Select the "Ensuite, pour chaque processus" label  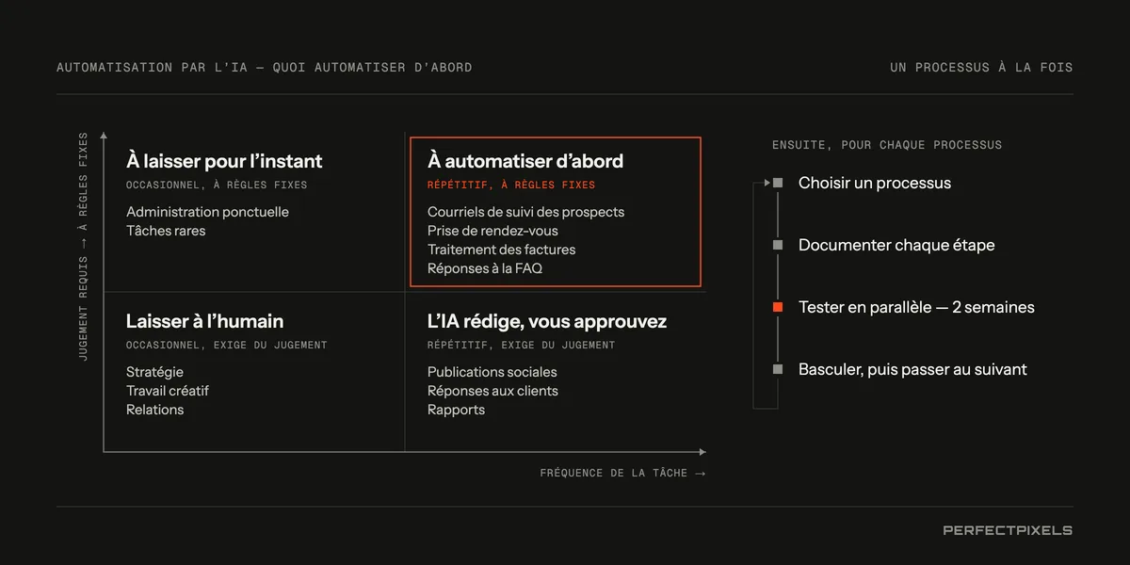[887, 145]
